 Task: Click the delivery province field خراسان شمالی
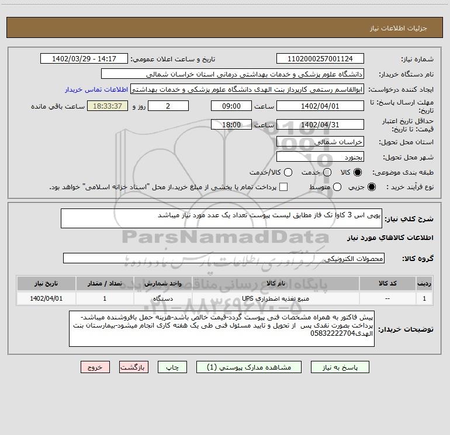[x=320, y=141]
